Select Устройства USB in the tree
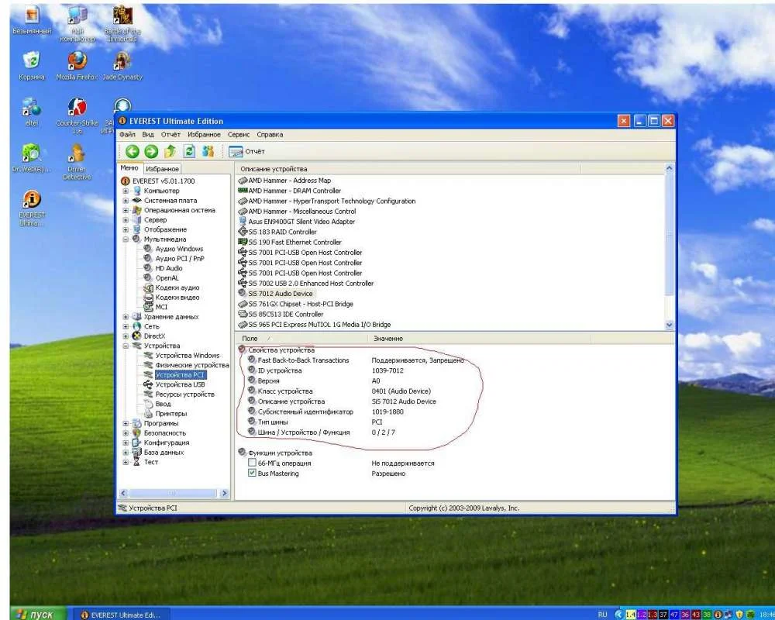The height and width of the screenshot is (620, 775). (180, 384)
